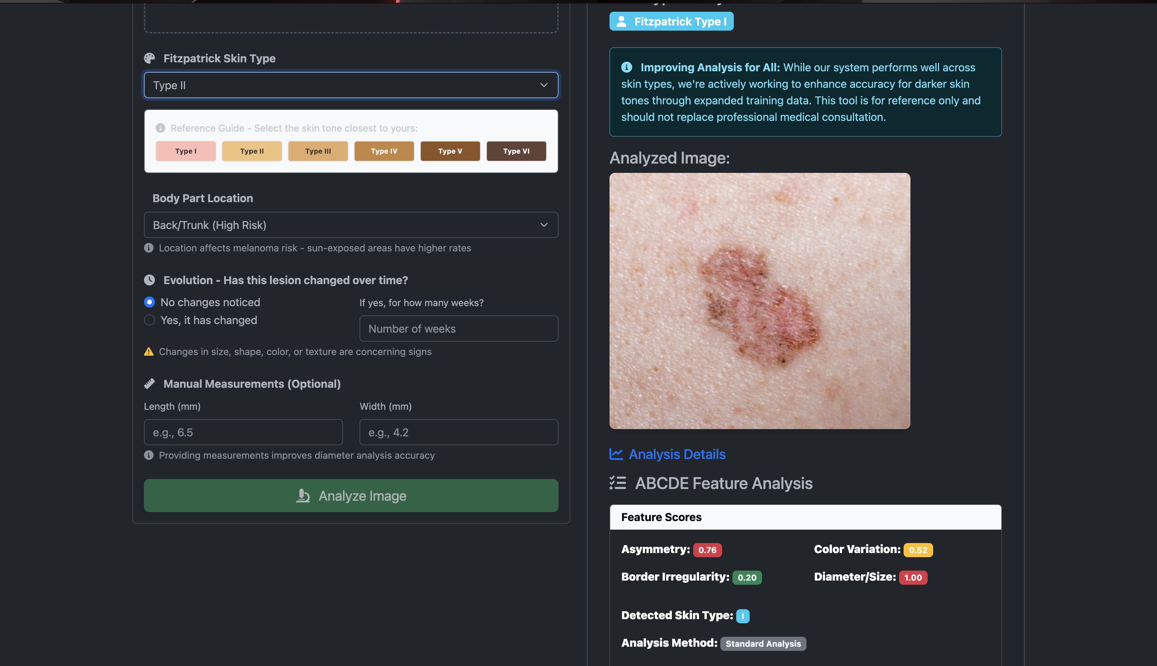This screenshot has width=1157, height=666.
Task: Click the palette icon beside Fitzpatrick Skin Type
Action: [149, 58]
